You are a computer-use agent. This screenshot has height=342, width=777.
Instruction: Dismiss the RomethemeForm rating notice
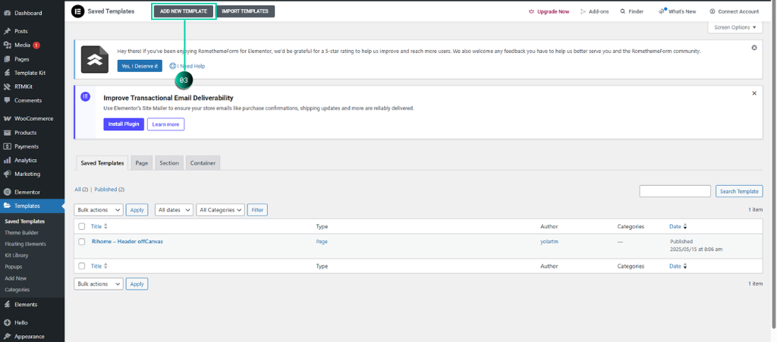tap(754, 48)
